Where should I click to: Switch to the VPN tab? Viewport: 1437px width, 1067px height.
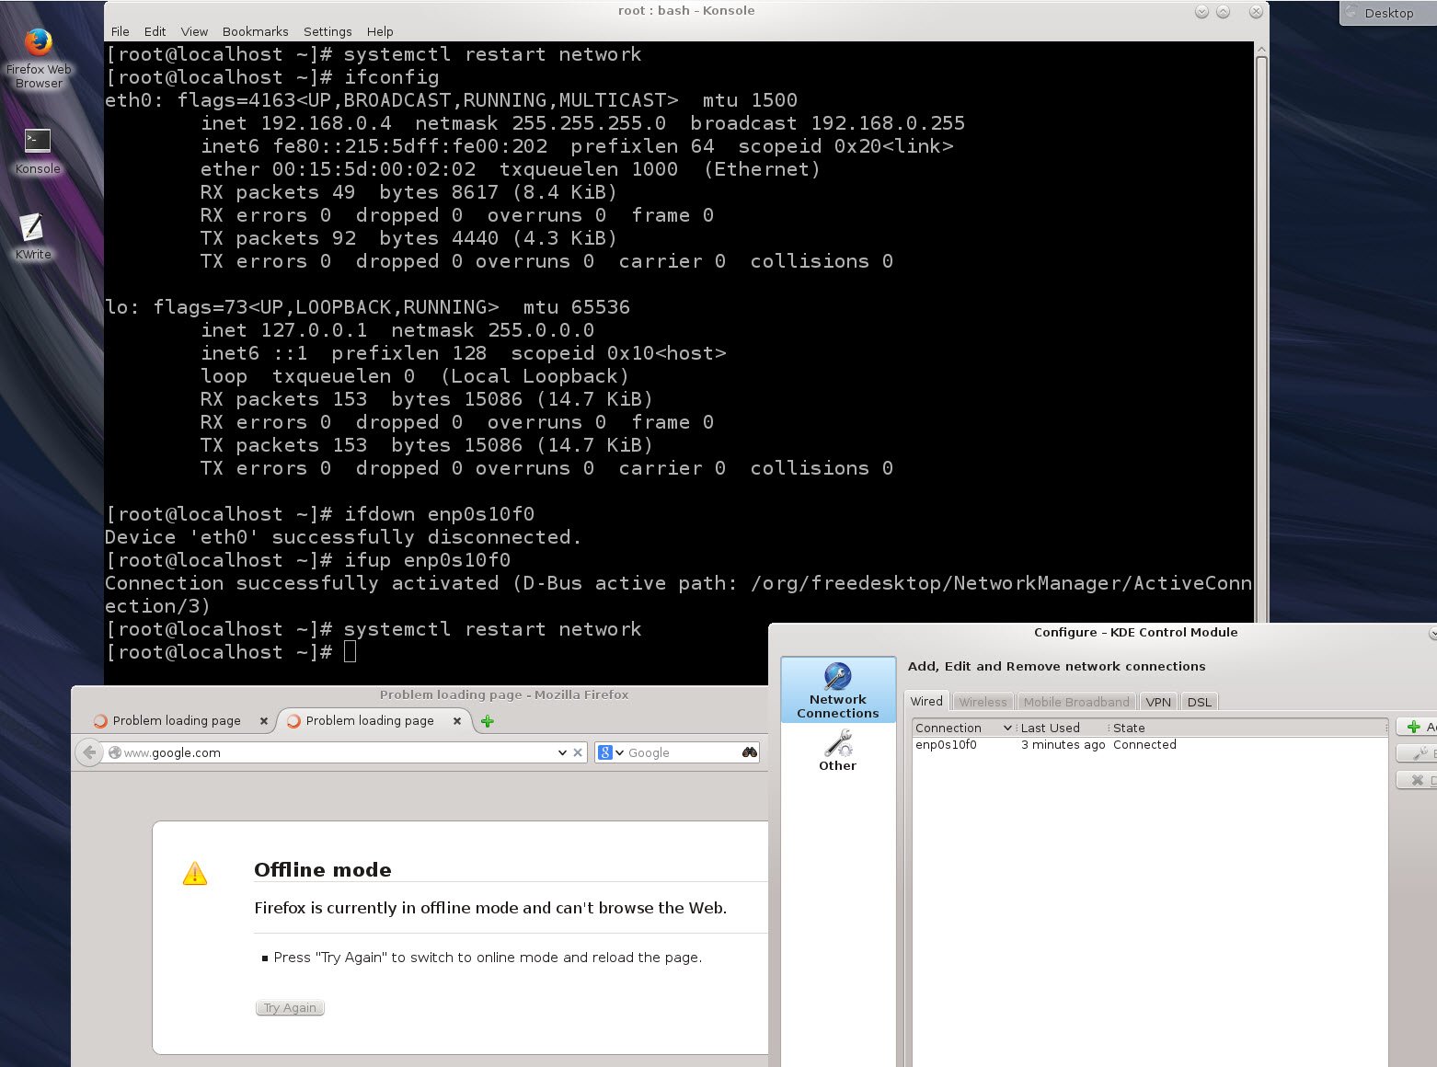click(x=1157, y=702)
